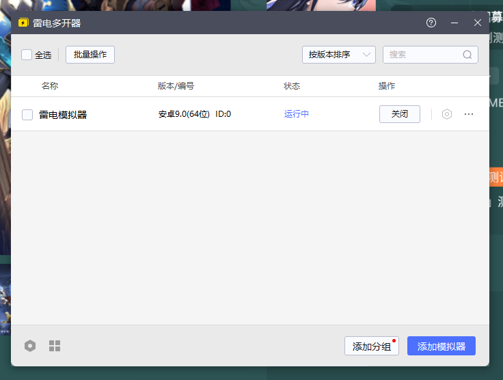Click the 运行中 status text

(297, 114)
